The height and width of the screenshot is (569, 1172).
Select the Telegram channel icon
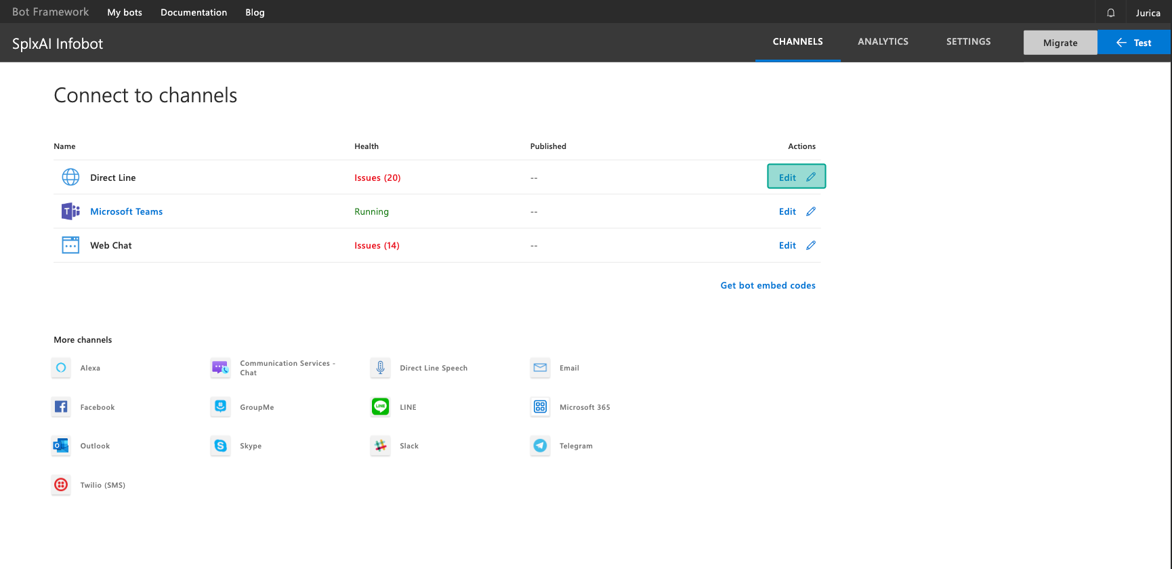point(540,446)
